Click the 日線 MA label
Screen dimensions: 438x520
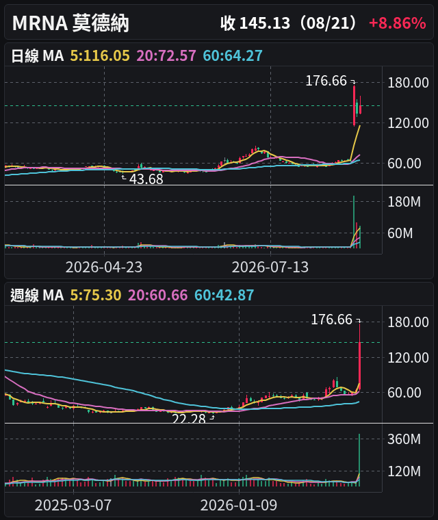pyautogui.click(x=37, y=55)
